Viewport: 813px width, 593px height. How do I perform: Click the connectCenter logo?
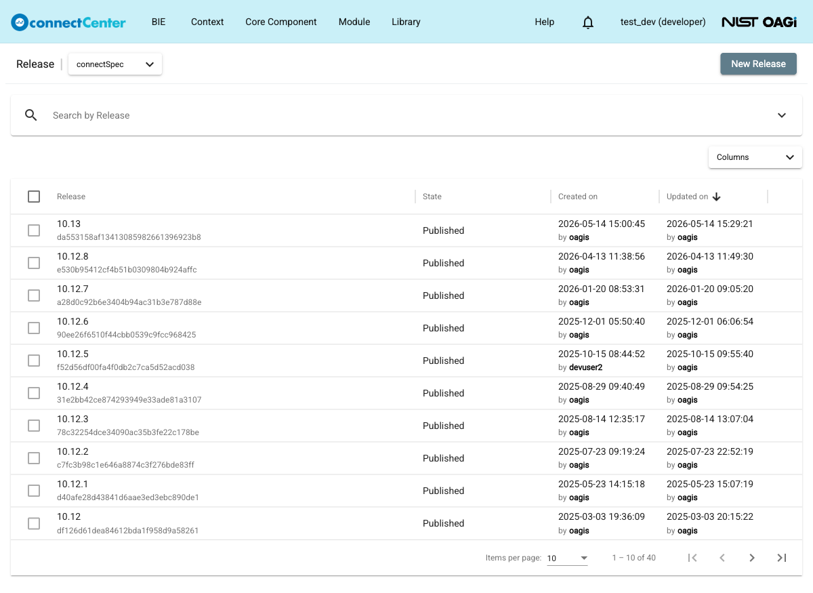68,22
